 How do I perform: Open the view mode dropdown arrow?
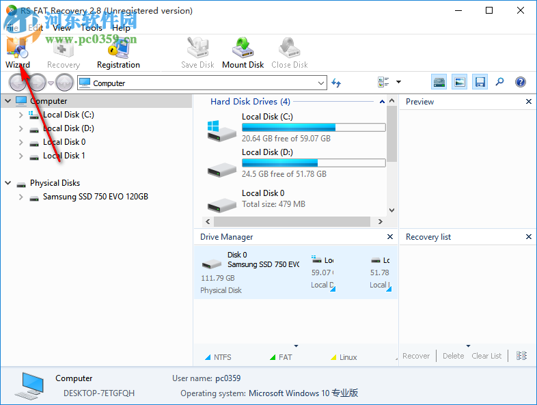click(398, 82)
